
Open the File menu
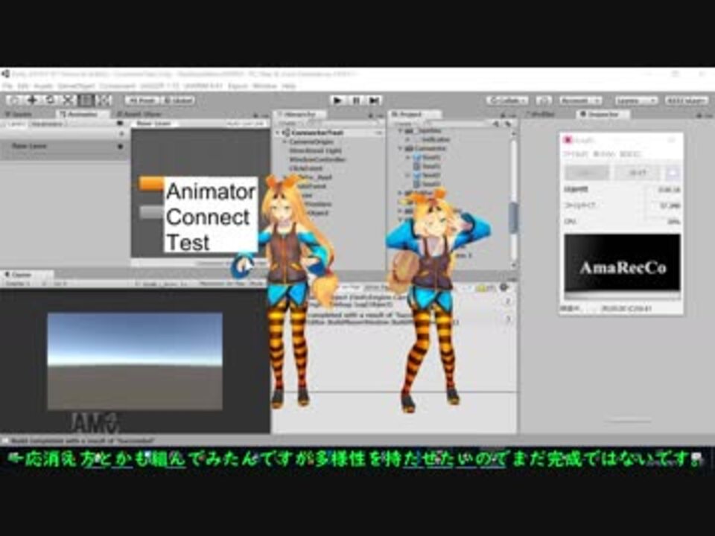click(x=7, y=86)
